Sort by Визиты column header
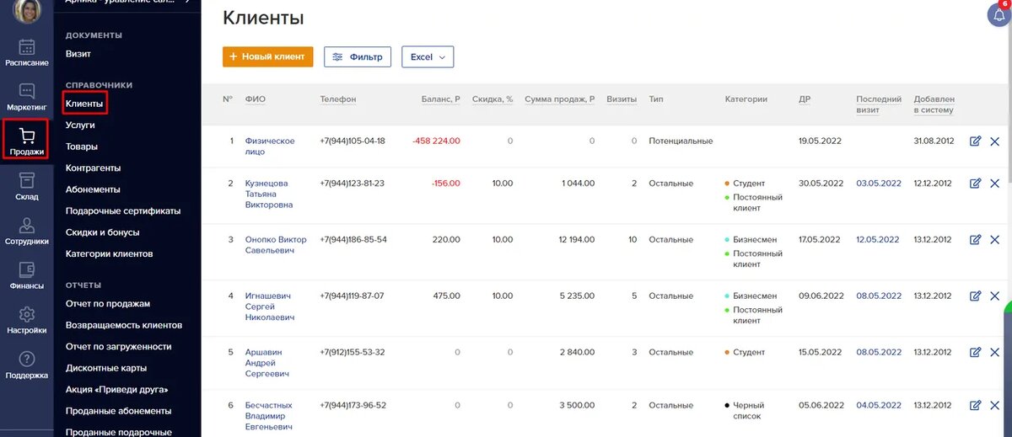Image resolution: width=1012 pixels, height=437 pixels. pos(622,99)
